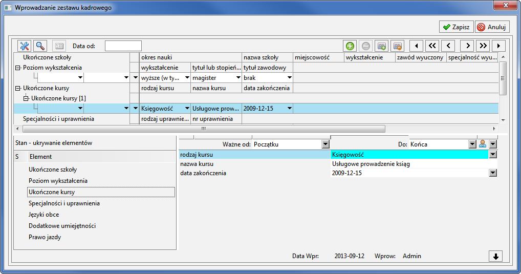Click the okres nauki column header
521x274 pixels.
click(190, 57)
